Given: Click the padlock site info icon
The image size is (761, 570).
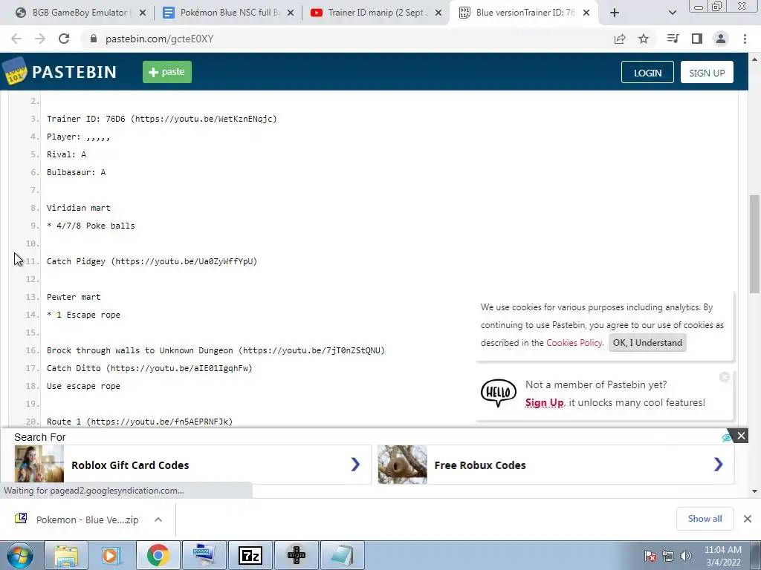Looking at the screenshot, I should point(94,39).
